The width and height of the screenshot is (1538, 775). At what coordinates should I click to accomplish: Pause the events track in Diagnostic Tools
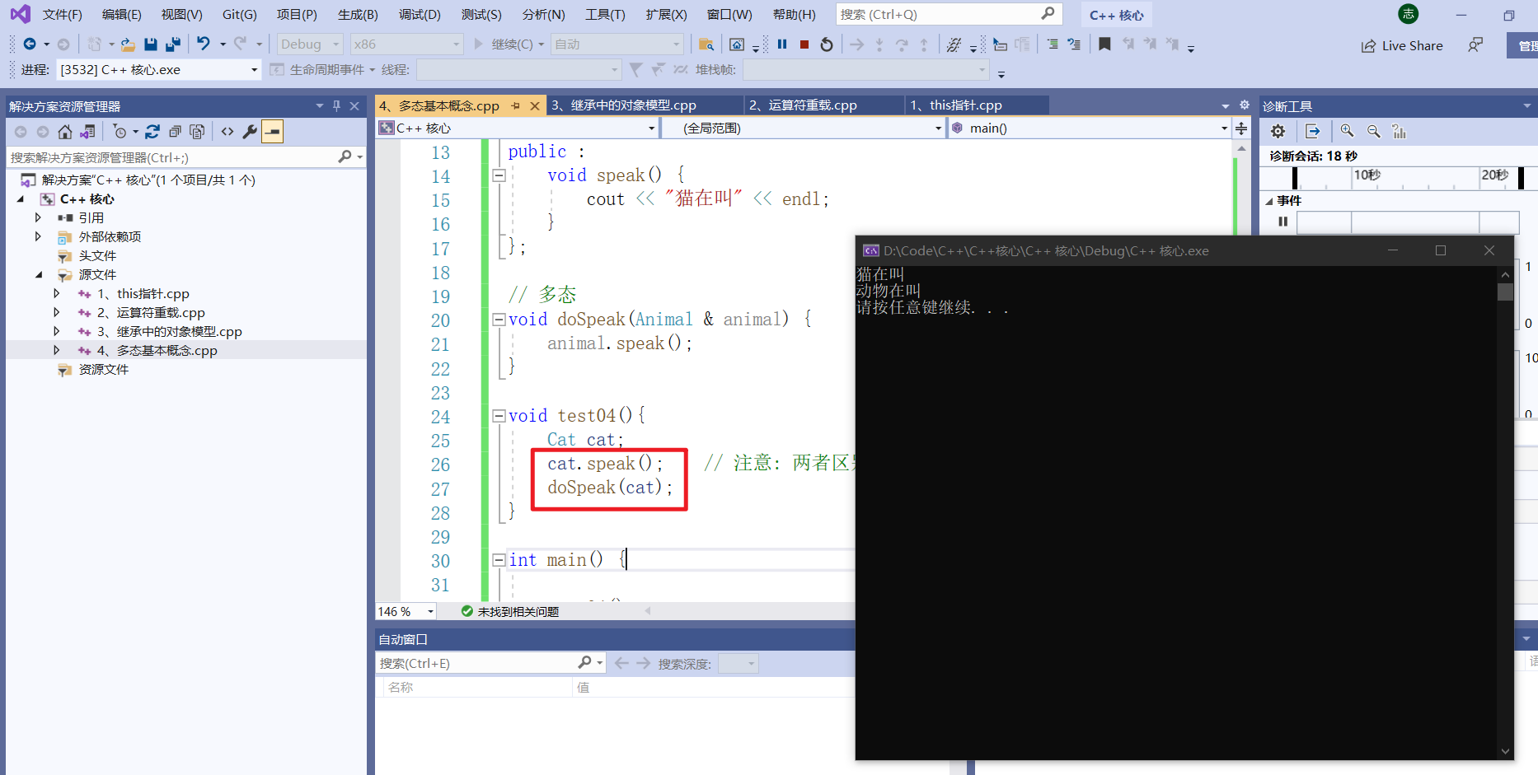[1282, 222]
